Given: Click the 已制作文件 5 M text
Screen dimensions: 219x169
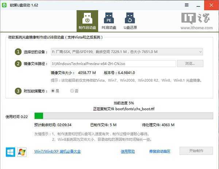Looking at the screenshot, I should 103,125.
